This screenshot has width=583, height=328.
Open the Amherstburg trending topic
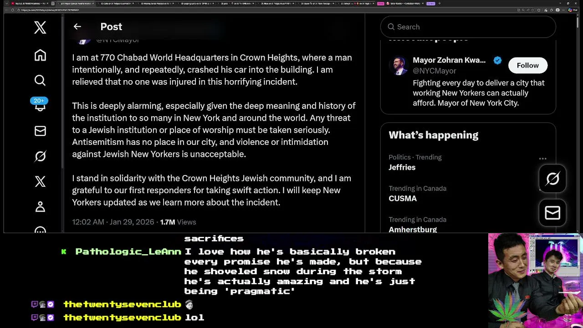[x=413, y=230]
